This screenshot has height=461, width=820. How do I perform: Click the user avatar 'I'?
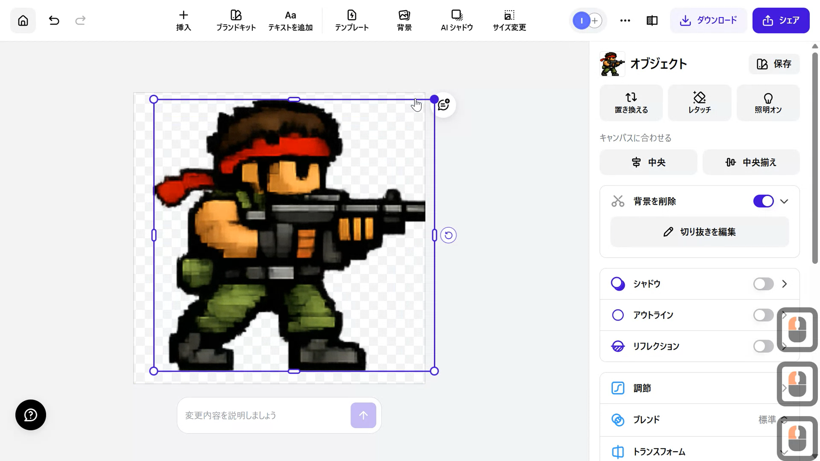pyautogui.click(x=581, y=20)
